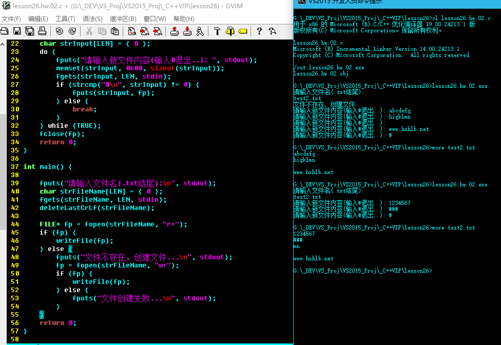This screenshot has width=501, height=345.
Task: Open the 帮助(H) menu
Action: [x=184, y=19]
